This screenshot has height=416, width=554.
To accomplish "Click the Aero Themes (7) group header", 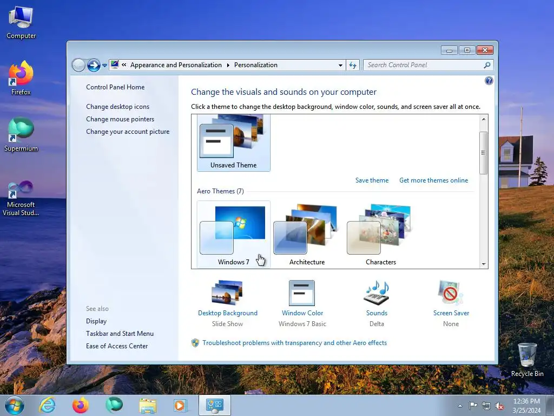I will tap(220, 191).
